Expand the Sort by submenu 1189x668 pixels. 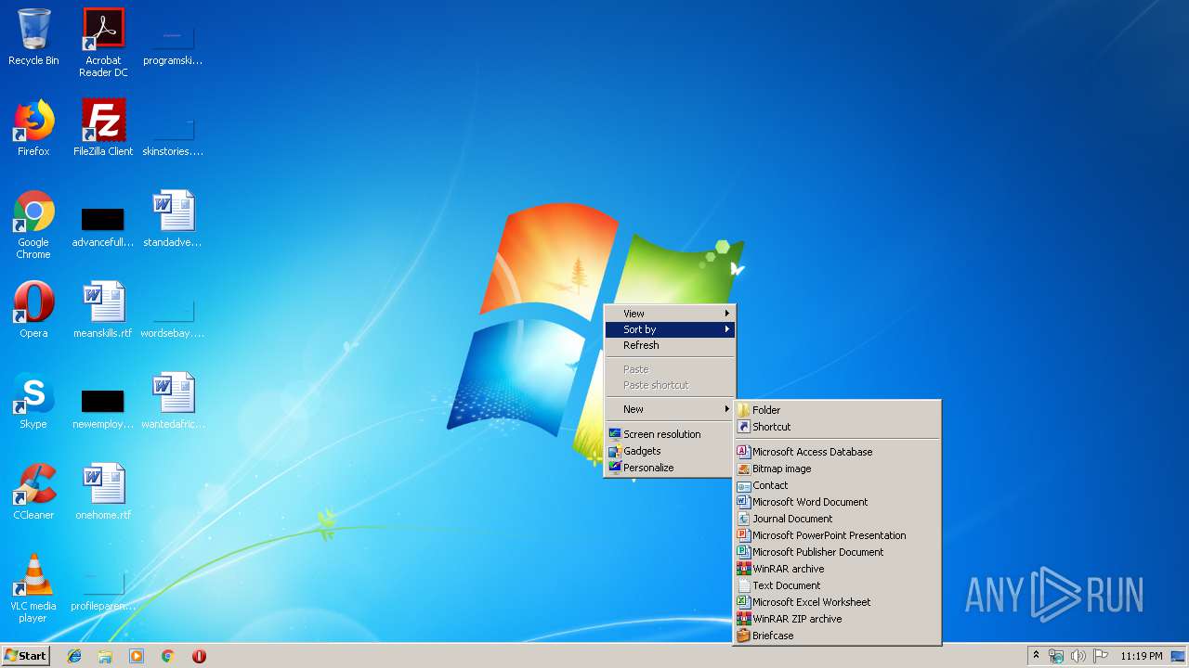point(670,329)
